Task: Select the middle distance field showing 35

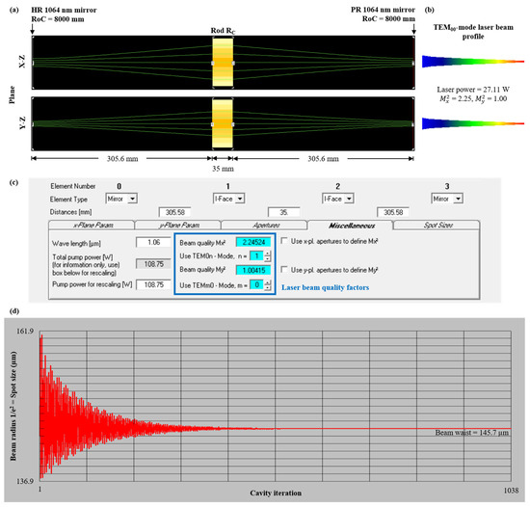Action: (x=284, y=212)
